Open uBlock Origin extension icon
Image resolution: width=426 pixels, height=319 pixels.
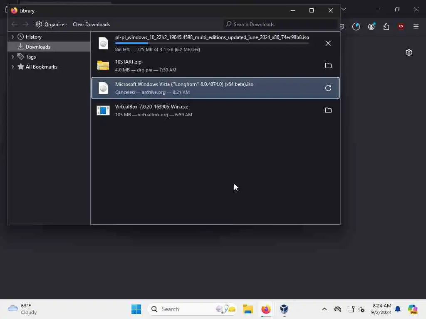pyautogui.click(x=401, y=27)
